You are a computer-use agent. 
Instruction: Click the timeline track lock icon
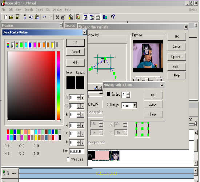coord(8,173)
